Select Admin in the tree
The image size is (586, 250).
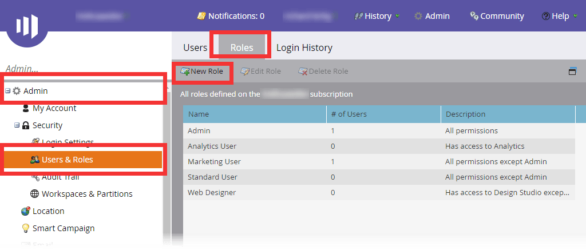[35, 91]
